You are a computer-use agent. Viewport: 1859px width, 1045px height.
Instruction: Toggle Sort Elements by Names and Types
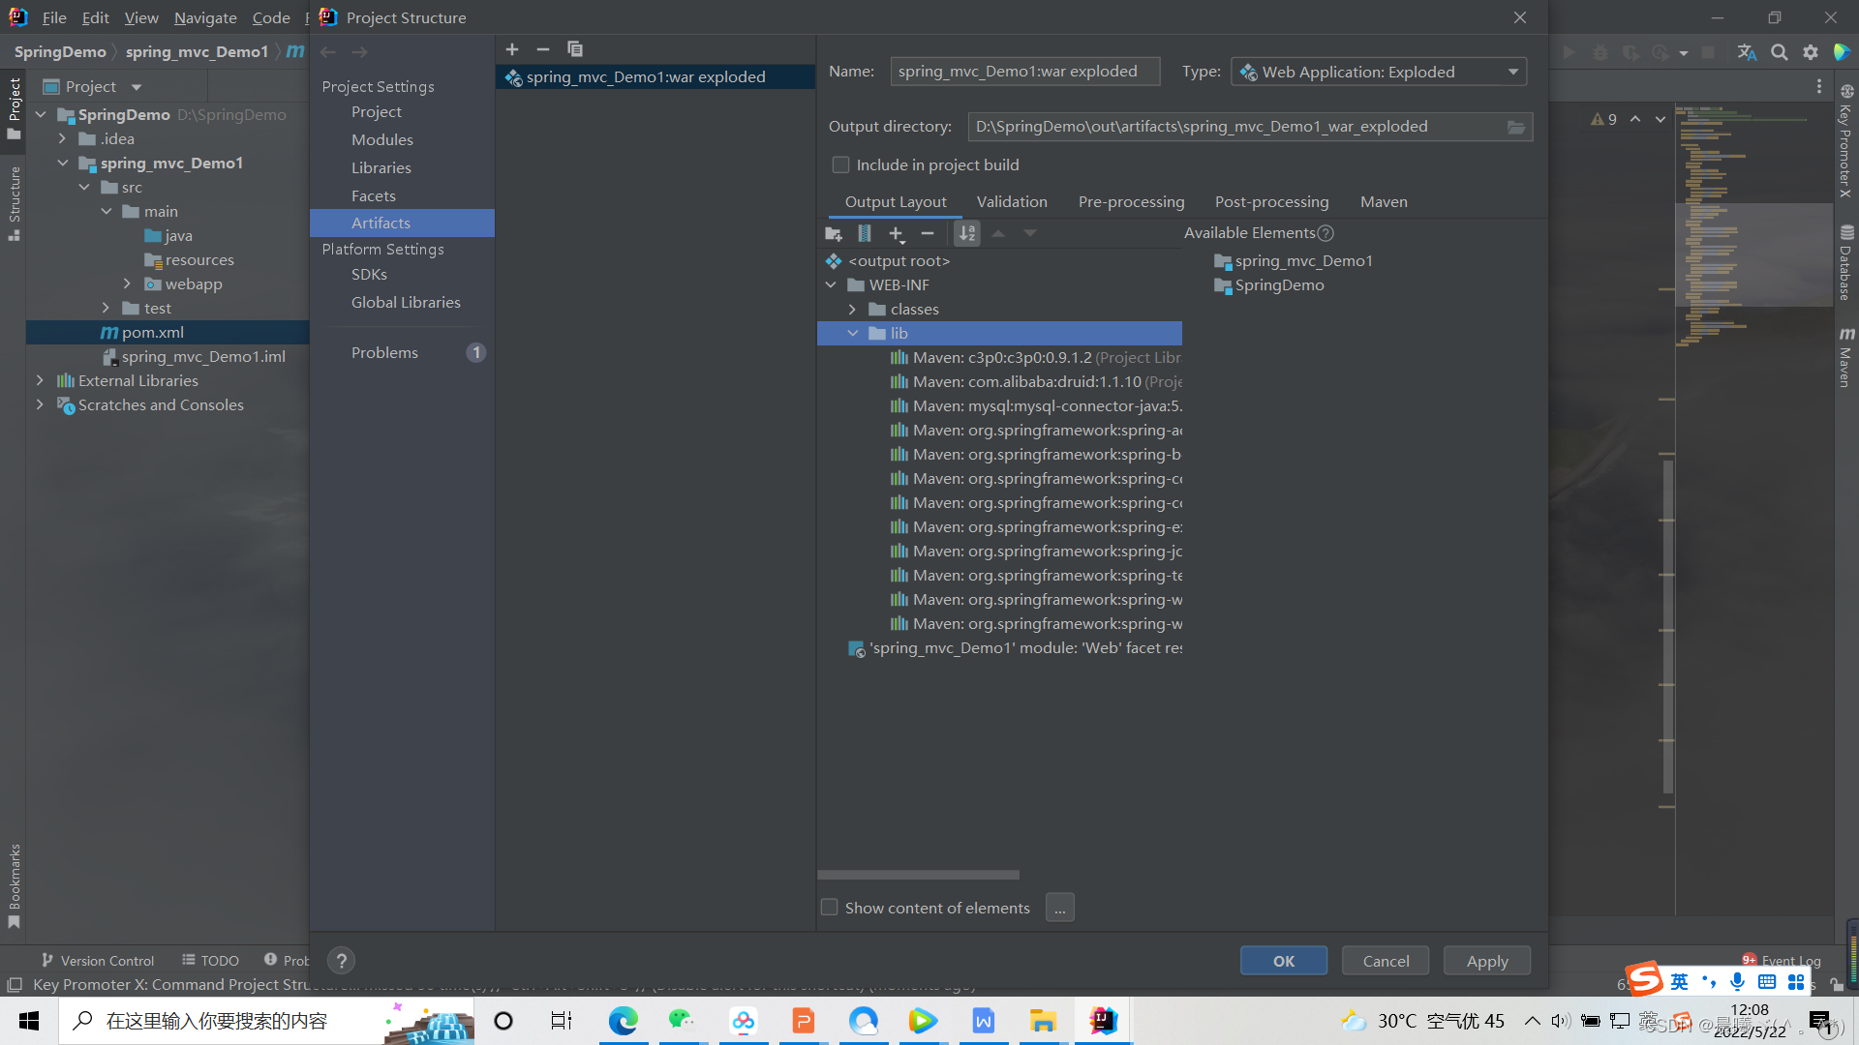pyautogui.click(x=966, y=233)
